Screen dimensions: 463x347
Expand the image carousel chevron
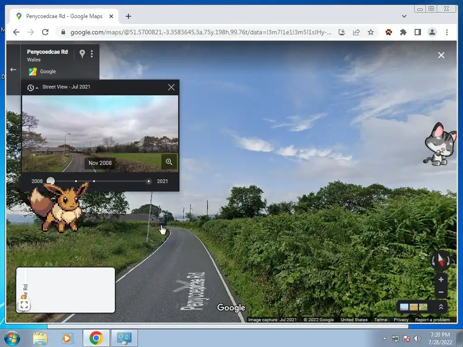[x=440, y=307]
